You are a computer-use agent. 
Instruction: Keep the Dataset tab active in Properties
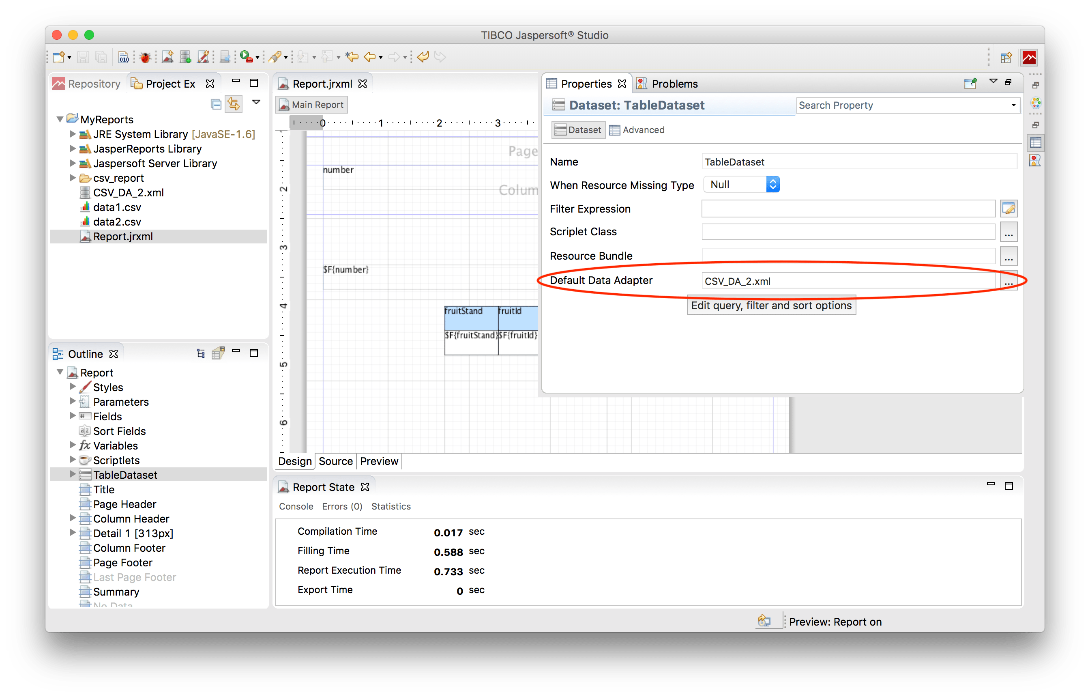pos(577,129)
